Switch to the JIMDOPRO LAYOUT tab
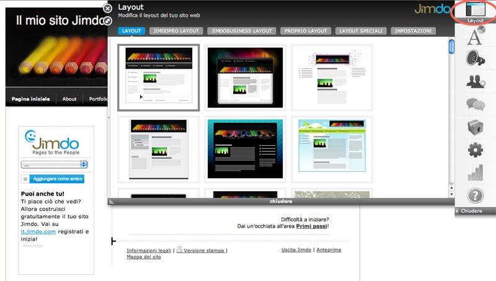Image resolution: width=496 pixels, height=281 pixels. coord(176,30)
